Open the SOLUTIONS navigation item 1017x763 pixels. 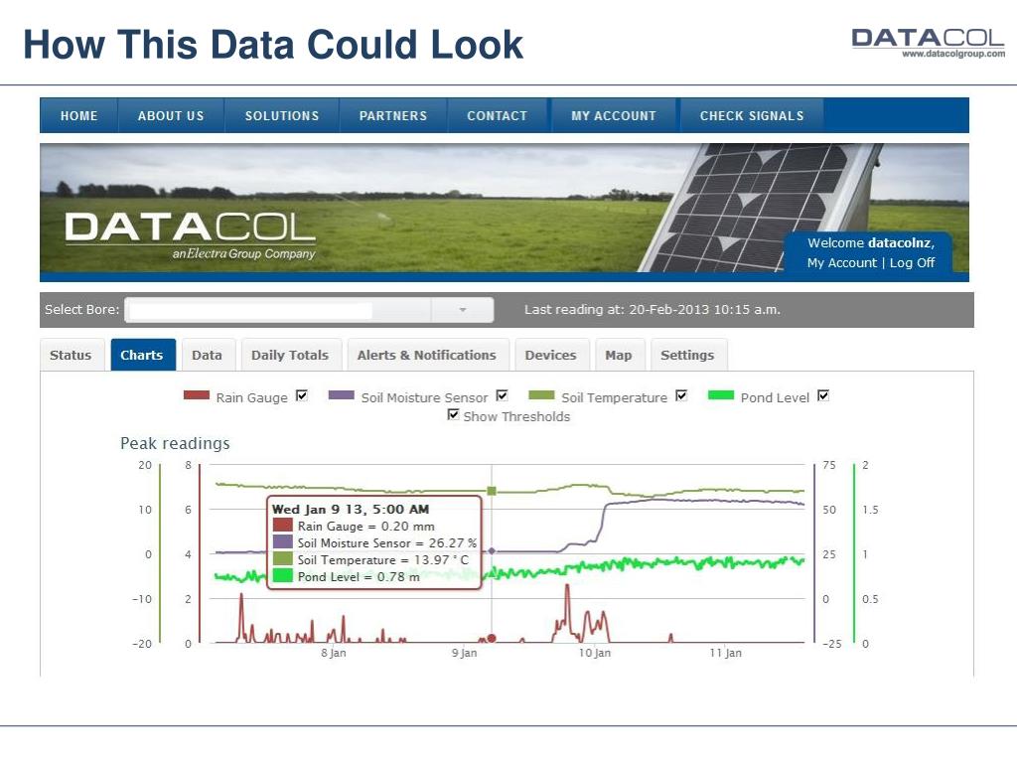[282, 115]
